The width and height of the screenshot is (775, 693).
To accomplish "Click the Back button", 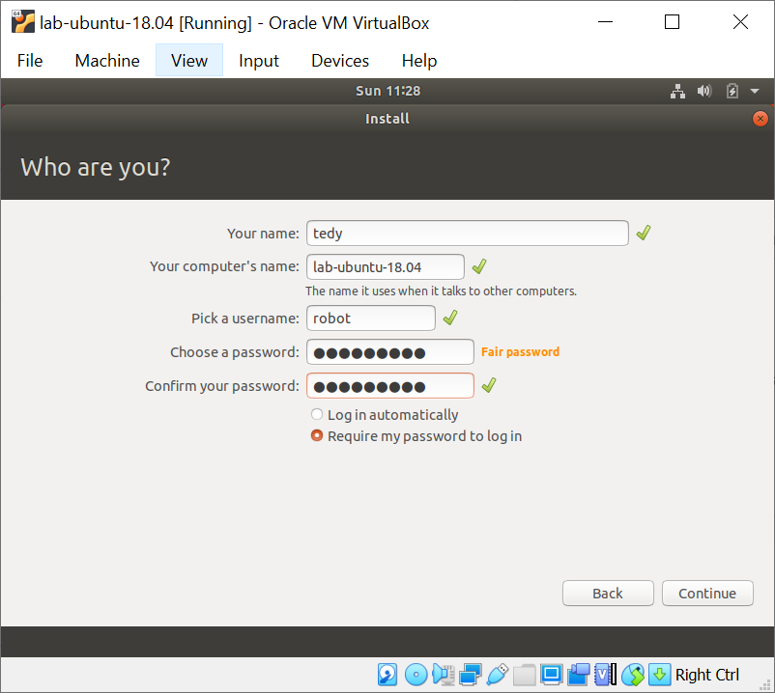I will [608, 593].
